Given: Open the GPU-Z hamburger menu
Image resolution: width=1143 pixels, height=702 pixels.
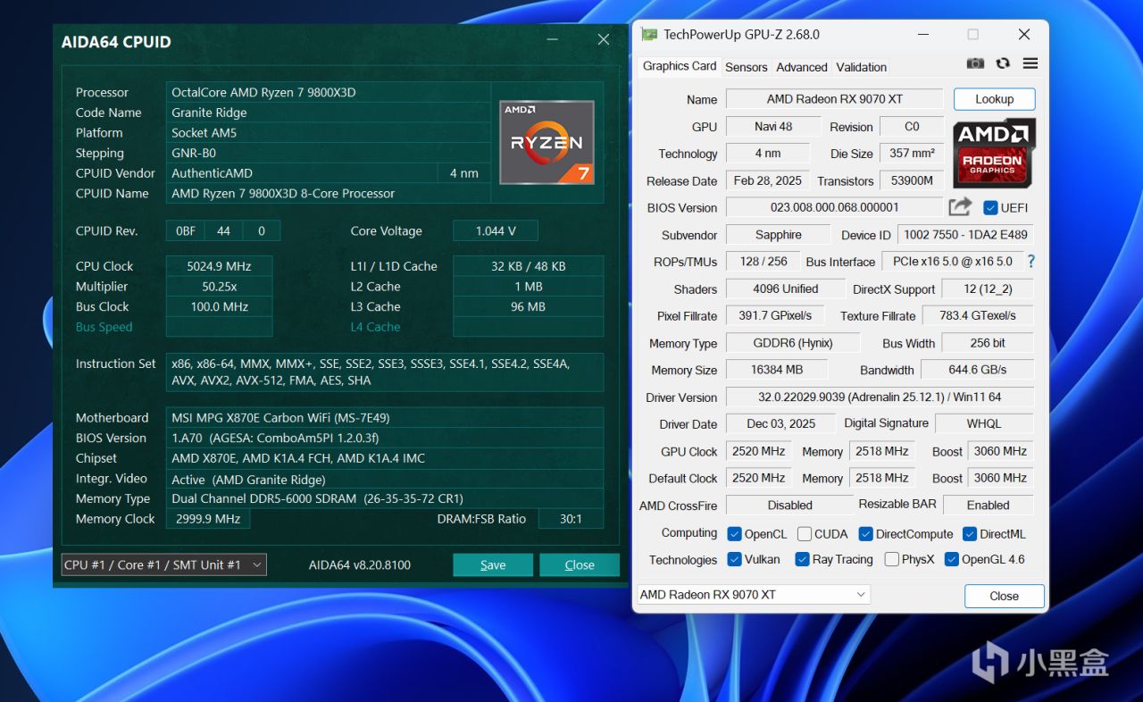Looking at the screenshot, I should (1030, 63).
